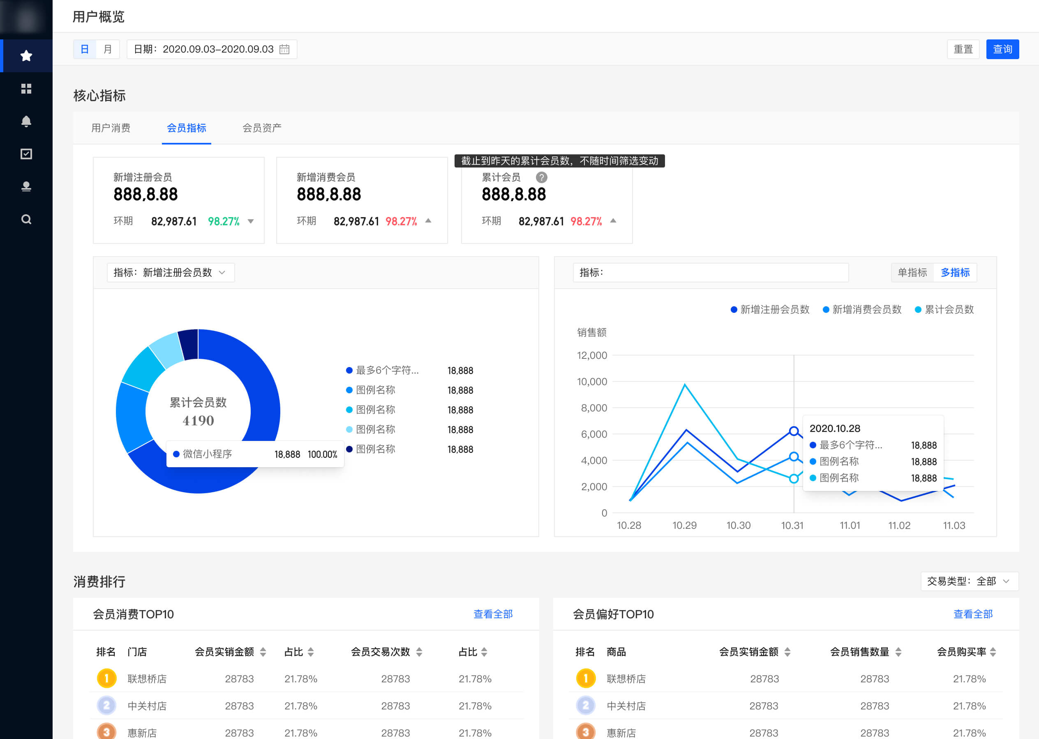
Task: Open the 日期 range picker field
Action: [x=212, y=49]
